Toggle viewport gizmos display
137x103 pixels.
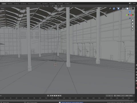[x=114, y=9]
